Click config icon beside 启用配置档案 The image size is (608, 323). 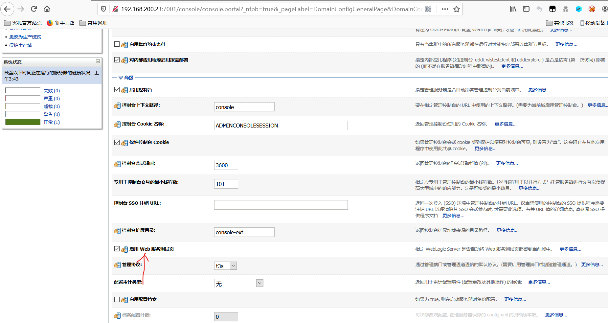[124, 300]
